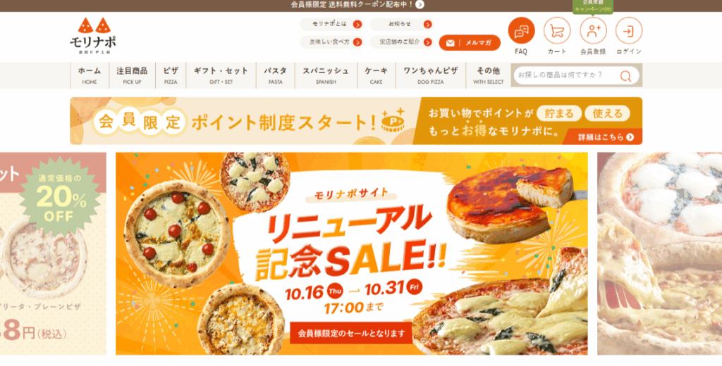Image resolution: width=722 pixels, height=366 pixels.
Task: Click the login door icon
Action: click(x=629, y=31)
